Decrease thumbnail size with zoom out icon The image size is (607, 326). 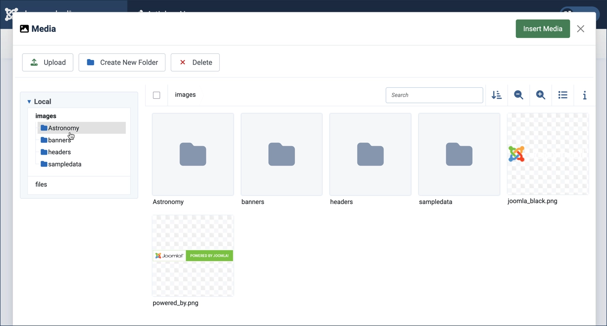point(518,95)
